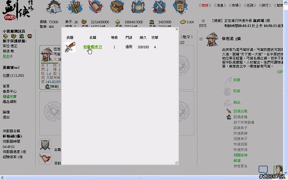Click the soldier icon beside 設為後備
The image size is (288, 180).
point(229,117)
